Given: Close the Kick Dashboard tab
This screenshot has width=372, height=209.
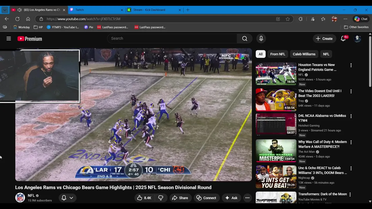Looking at the screenshot, I should 180,10.
